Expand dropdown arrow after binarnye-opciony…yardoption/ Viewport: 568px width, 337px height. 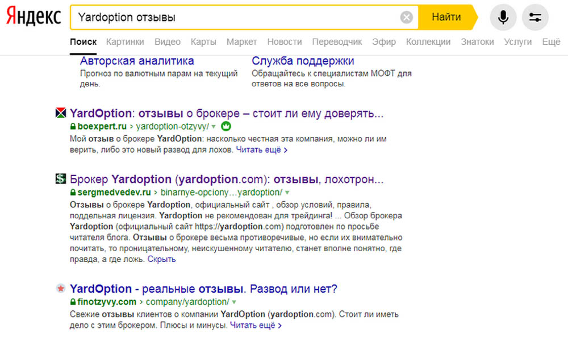click(x=287, y=193)
